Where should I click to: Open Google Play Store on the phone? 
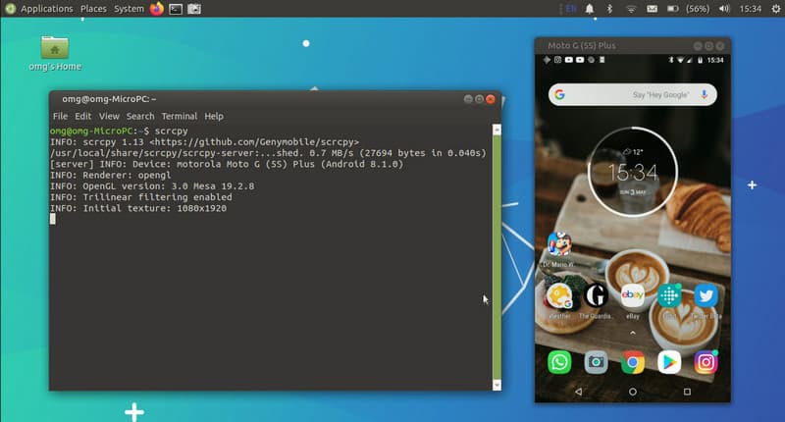click(x=669, y=362)
